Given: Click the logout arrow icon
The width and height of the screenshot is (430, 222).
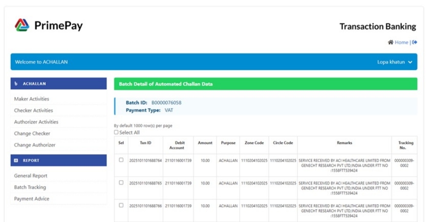Looking at the screenshot, I should (x=414, y=42).
